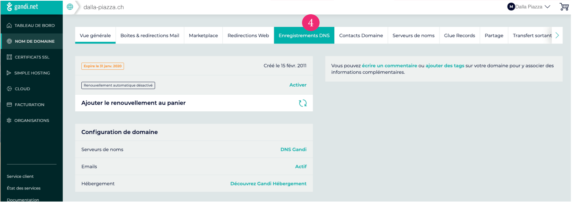572x203 pixels.
Task: Click the Facturation card icon
Action: [x=10, y=105]
